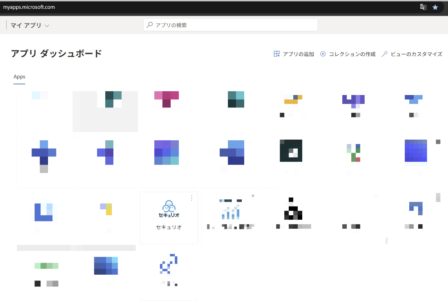Click the アプリ ダッシュボード heading
Screen dimensions: 448x303
click(57, 54)
